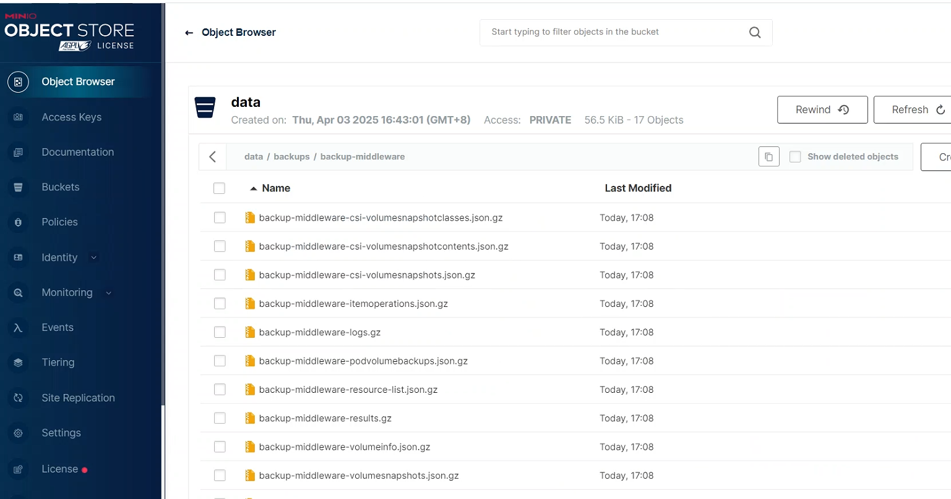Click the Object Browser sidebar icon
951x499 pixels.
point(18,82)
